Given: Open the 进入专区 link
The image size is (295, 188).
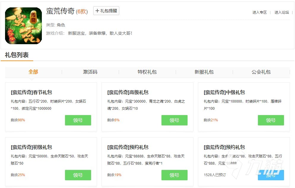Looking at the screenshot, I should click(259, 12).
